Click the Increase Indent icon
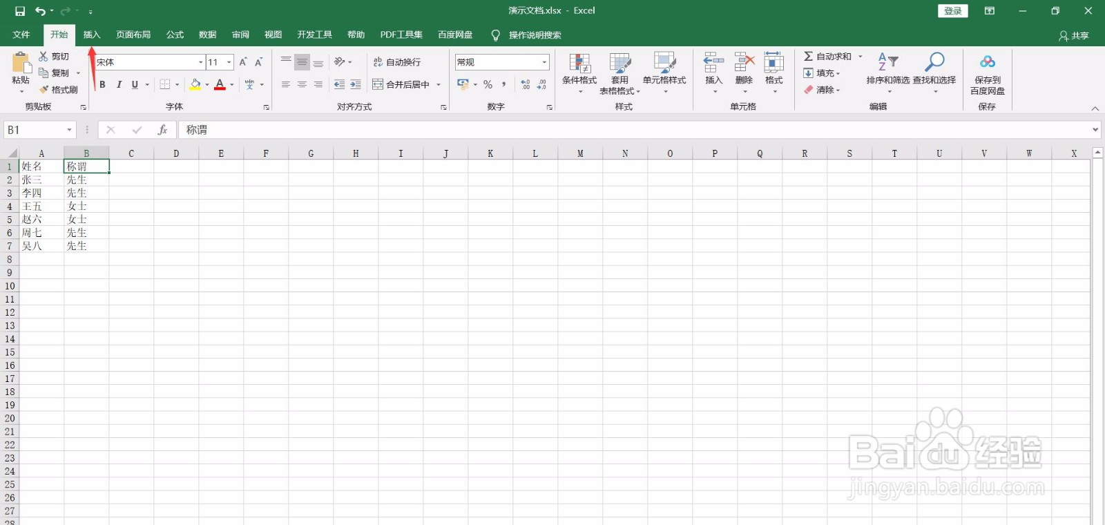 point(356,84)
